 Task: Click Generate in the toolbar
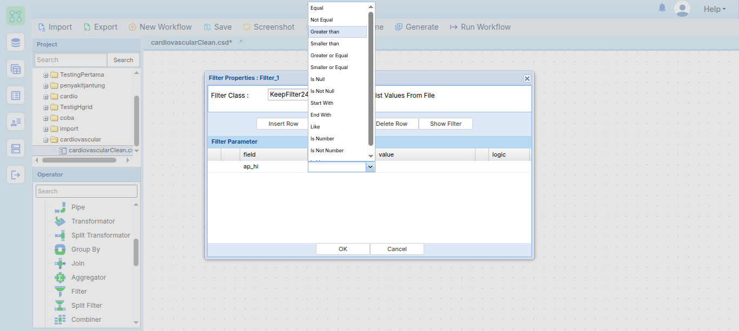[417, 27]
